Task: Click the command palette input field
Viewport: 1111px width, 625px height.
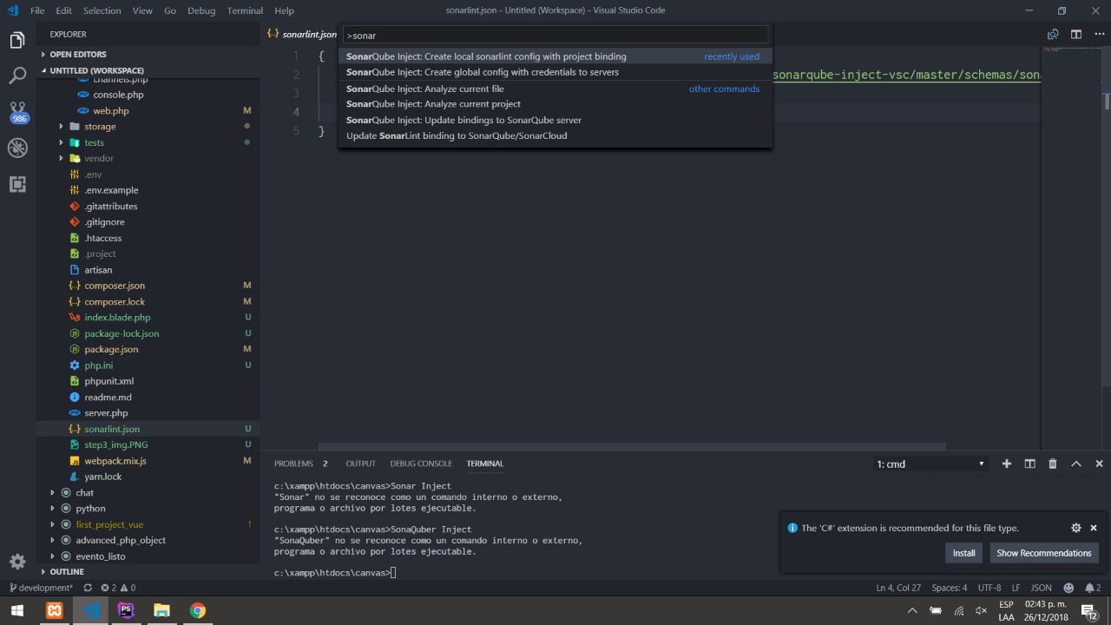Action: click(555, 36)
